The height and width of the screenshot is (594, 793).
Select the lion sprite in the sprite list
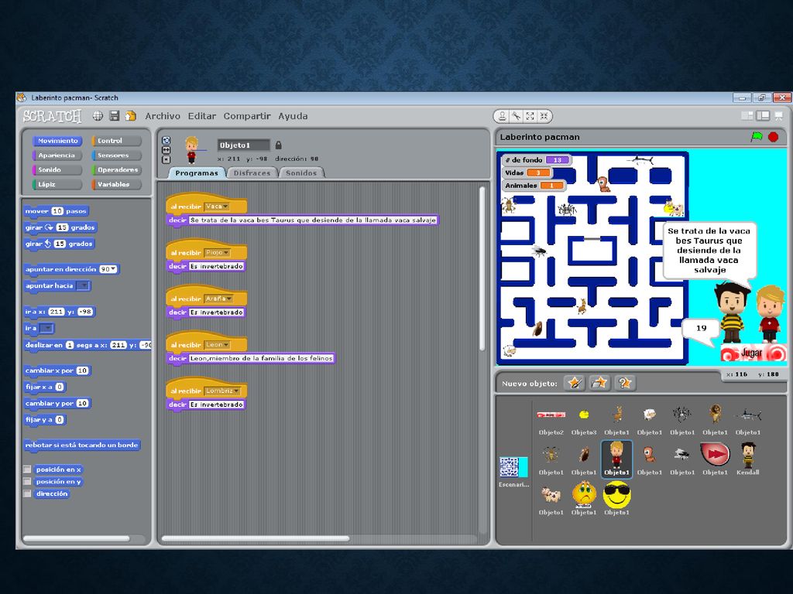[x=715, y=419]
